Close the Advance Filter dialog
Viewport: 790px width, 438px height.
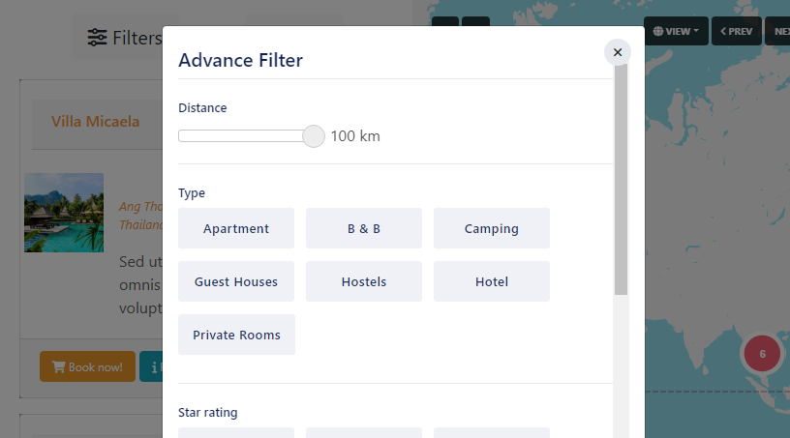coord(617,52)
